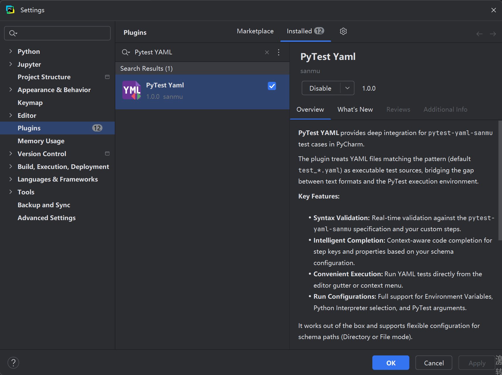Open the plugin search options kebab menu
The image size is (502, 375).
coord(278,52)
